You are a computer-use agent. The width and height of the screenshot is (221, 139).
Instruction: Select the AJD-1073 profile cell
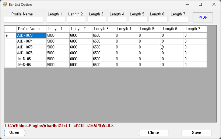point(31,35)
